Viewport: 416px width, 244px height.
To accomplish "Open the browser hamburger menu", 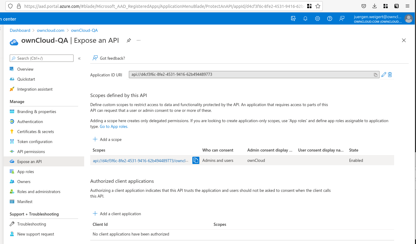I will click(407, 6).
